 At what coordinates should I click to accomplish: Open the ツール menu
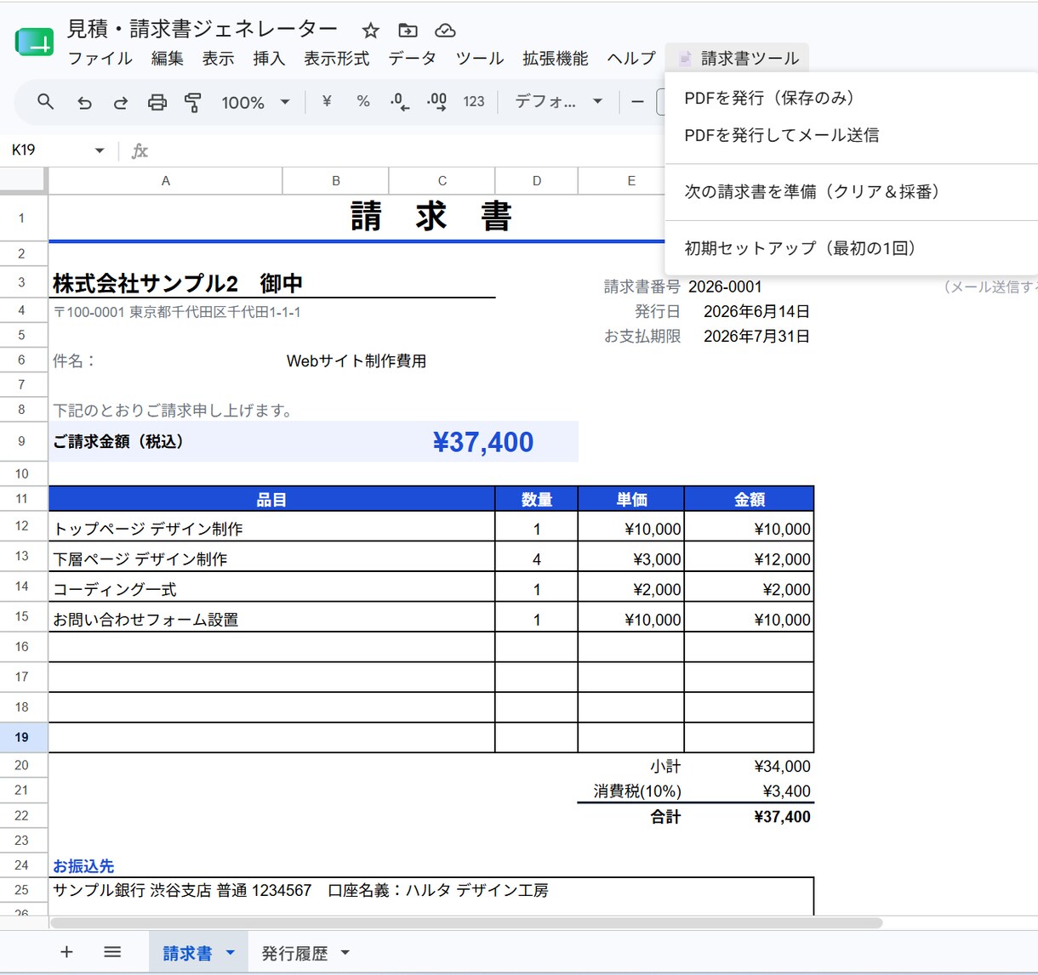tap(480, 59)
